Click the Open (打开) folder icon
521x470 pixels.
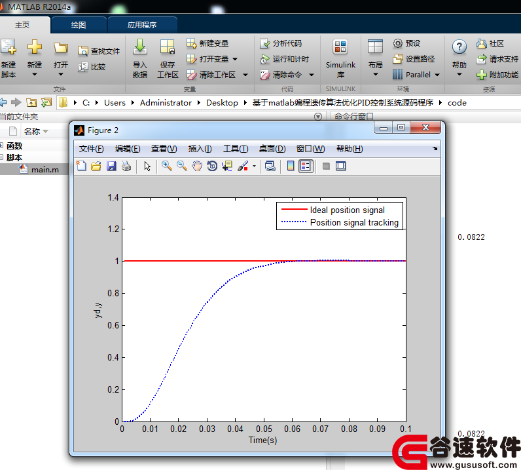click(61, 48)
